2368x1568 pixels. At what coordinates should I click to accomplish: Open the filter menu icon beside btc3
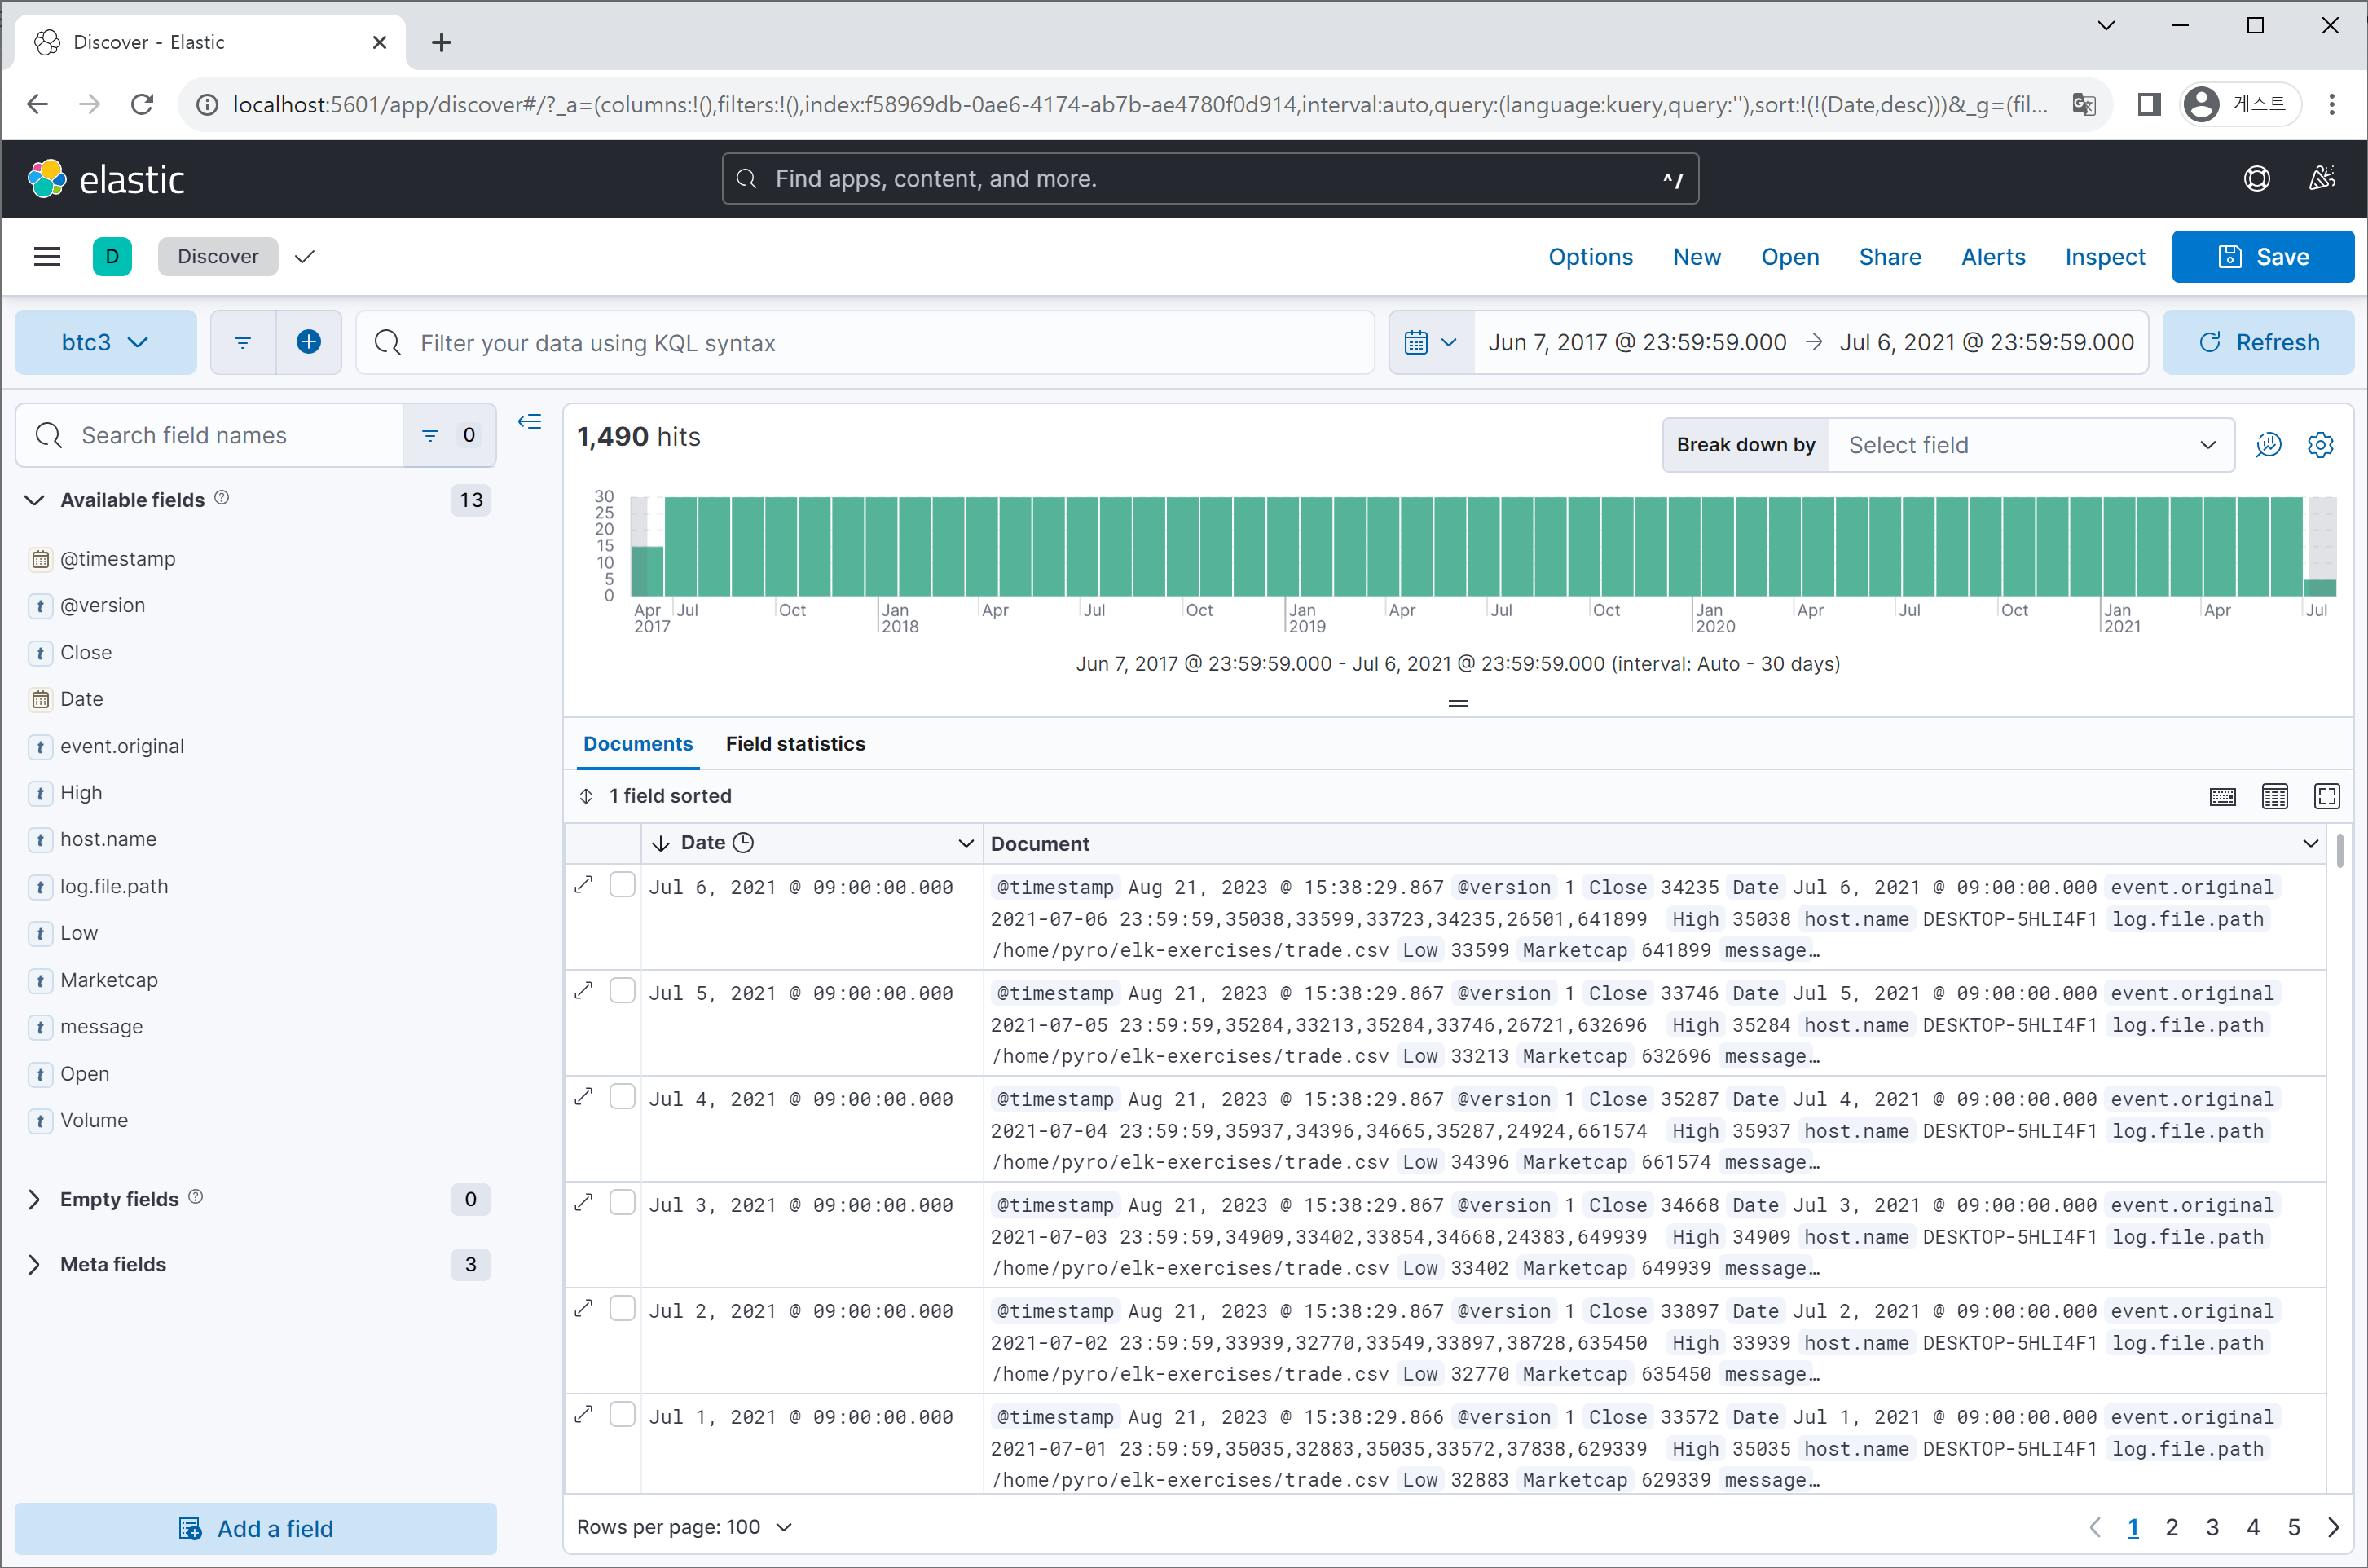(x=243, y=342)
